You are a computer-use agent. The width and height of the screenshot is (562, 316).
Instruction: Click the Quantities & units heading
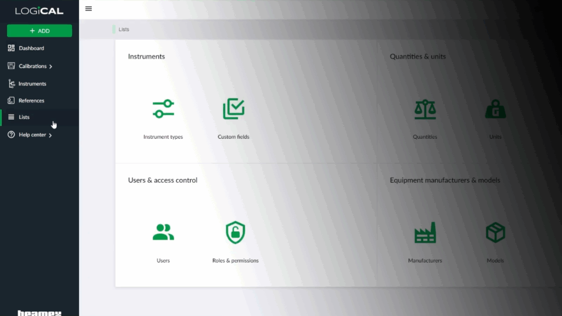tap(417, 57)
